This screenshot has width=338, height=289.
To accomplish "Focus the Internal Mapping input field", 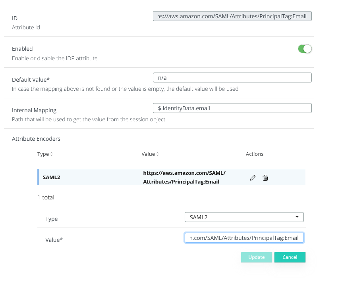I will click(x=232, y=108).
